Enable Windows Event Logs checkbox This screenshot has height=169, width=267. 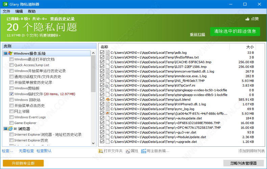pyautogui.click(x=11, y=117)
